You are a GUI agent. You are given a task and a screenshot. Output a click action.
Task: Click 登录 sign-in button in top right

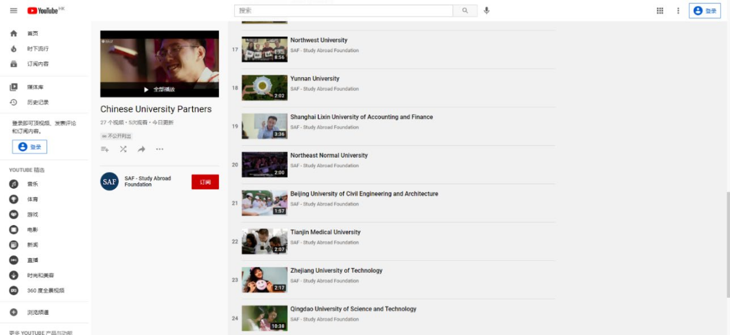[705, 11]
